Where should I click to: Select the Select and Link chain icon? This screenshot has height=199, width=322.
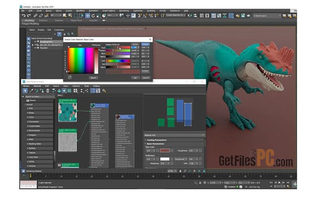[35, 16]
